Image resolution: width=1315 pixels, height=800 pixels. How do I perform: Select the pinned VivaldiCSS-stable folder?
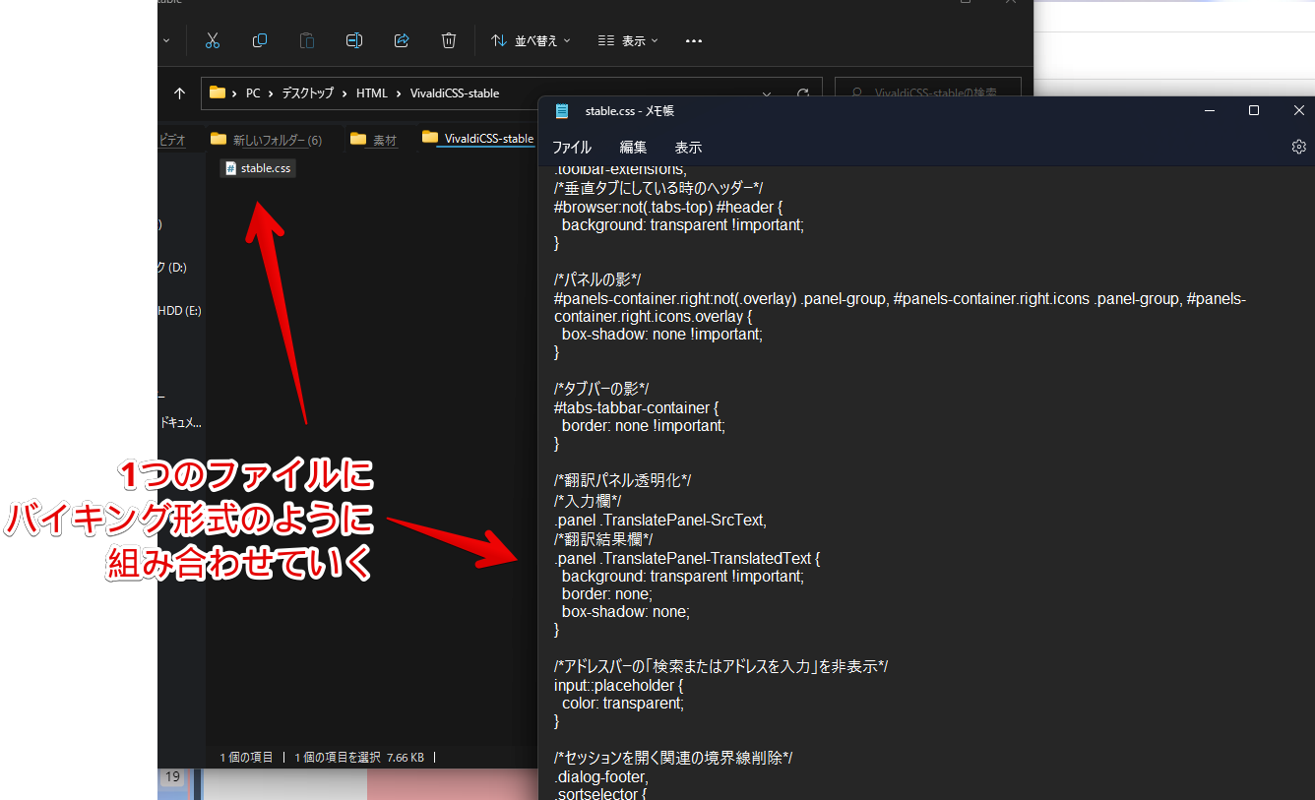pyautogui.click(x=478, y=139)
